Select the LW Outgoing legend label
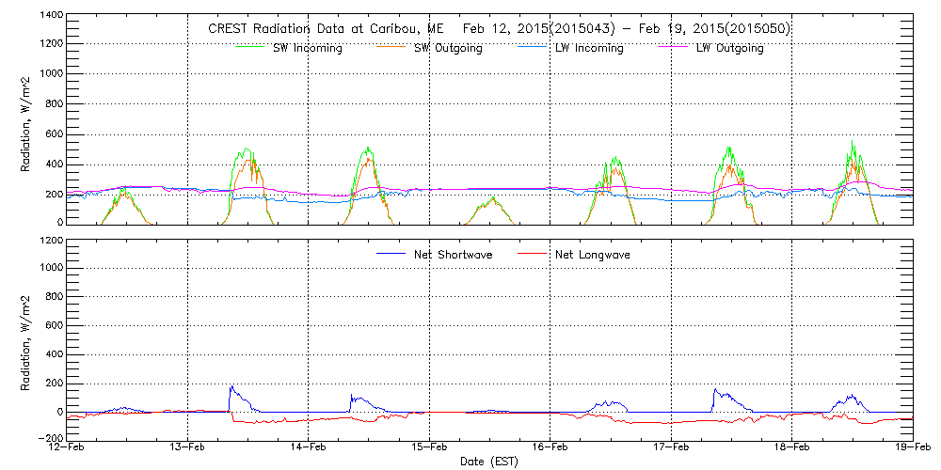Screen dimensions: 941x470 tap(729, 49)
